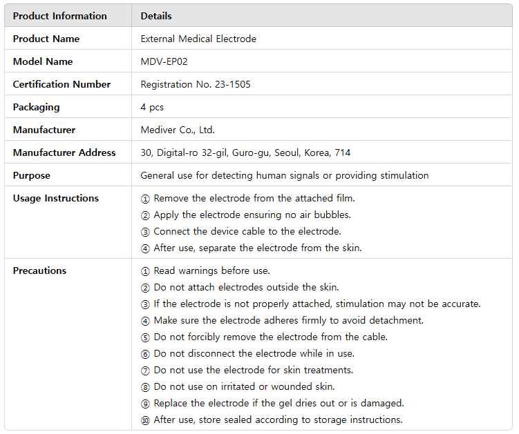Click the 4 pcs packaging value
This screenshot has width=519, height=434.
tap(152, 107)
